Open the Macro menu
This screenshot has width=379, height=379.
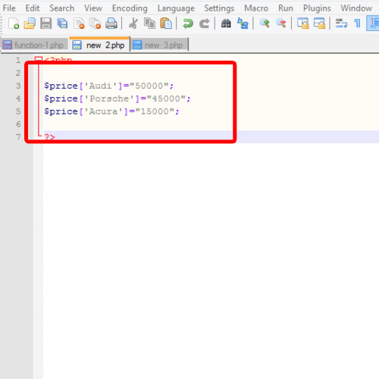256,8
